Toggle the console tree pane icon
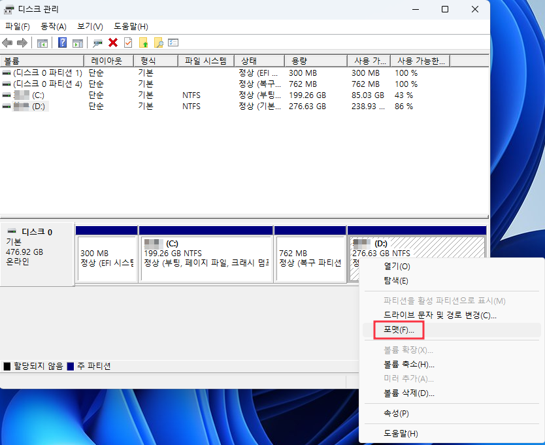Screen dimensions: 545x445 [42, 42]
